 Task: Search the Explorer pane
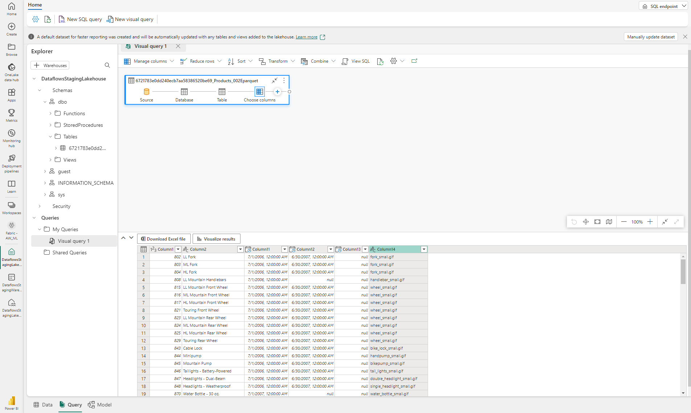(x=107, y=65)
